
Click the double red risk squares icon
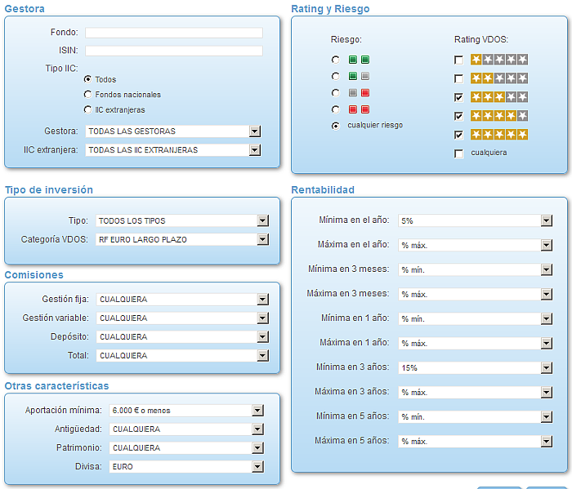359,109
